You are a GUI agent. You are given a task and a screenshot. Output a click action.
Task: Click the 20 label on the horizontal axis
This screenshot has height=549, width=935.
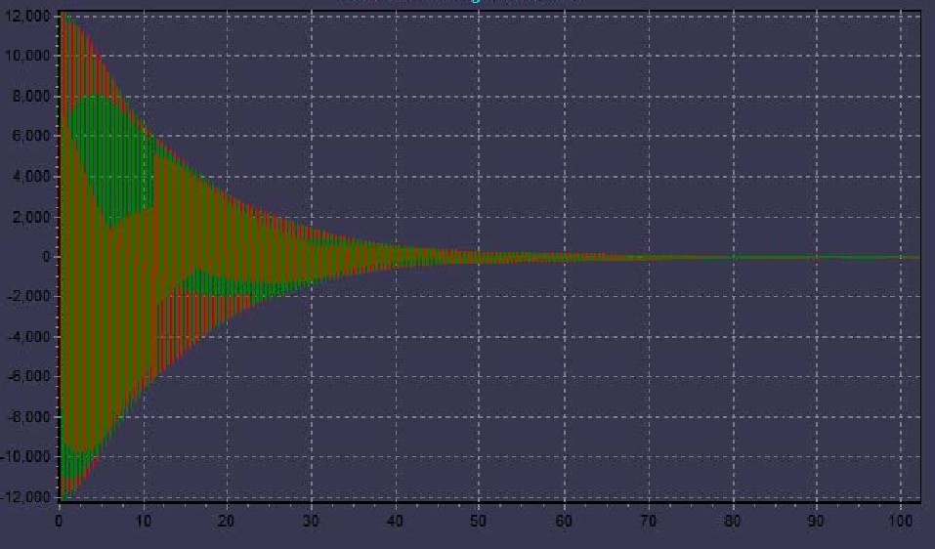(x=228, y=521)
